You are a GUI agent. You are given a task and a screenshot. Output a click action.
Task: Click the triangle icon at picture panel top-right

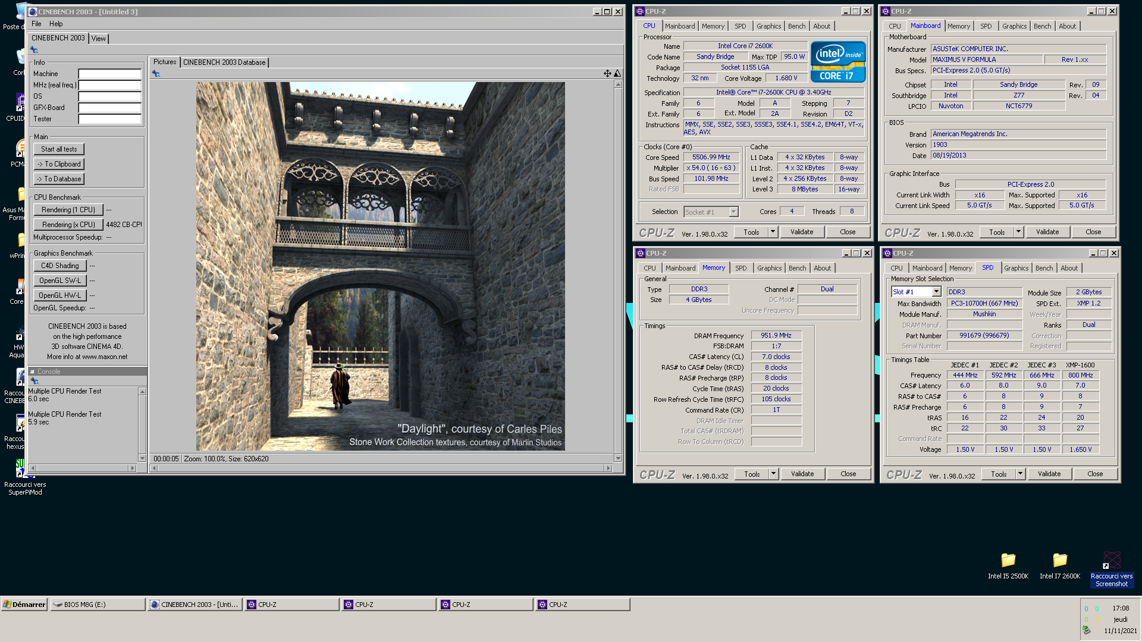617,74
